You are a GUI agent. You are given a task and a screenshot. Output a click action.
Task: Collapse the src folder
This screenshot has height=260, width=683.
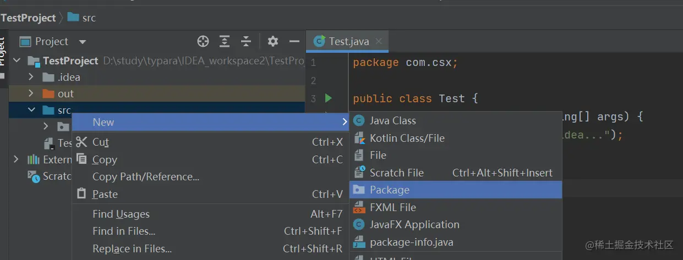click(x=31, y=110)
